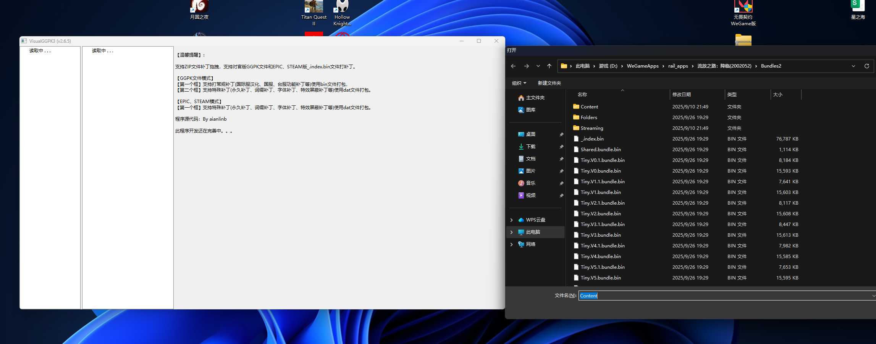Expand the 网络 tree node

512,244
